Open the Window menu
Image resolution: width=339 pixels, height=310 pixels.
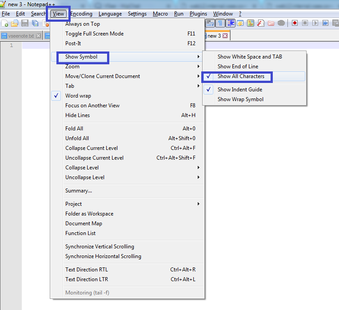point(223,14)
